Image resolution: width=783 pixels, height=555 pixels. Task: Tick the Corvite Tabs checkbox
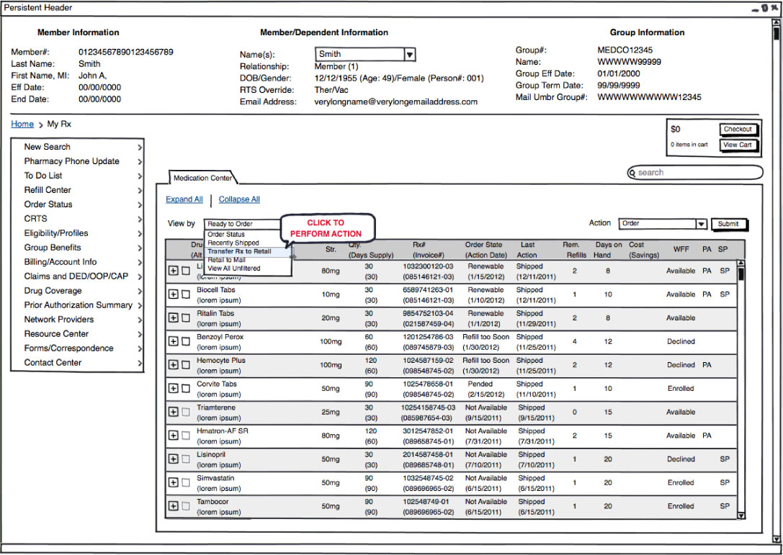[x=186, y=388]
